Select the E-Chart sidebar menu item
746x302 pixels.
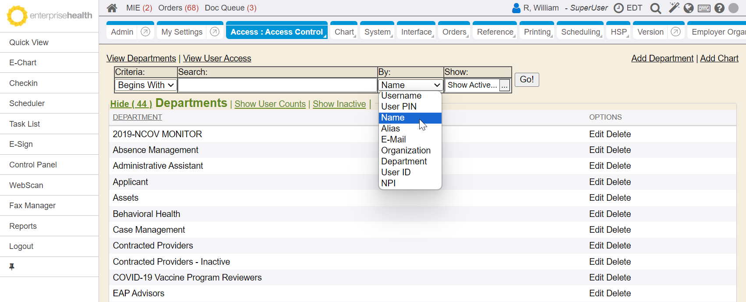pyautogui.click(x=23, y=63)
